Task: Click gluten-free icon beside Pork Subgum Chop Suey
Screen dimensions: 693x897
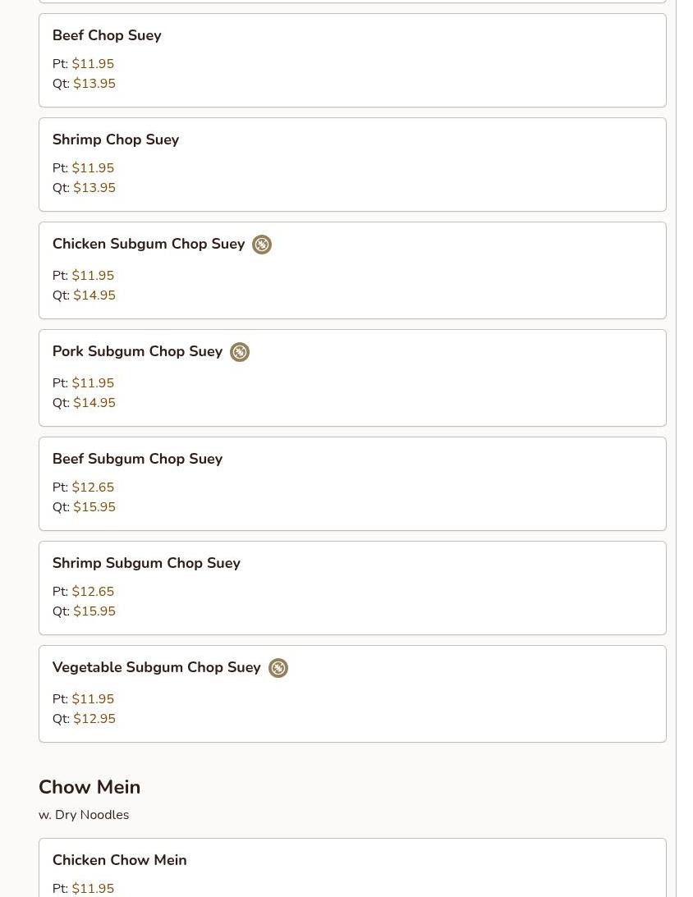Action: pyautogui.click(x=240, y=352)
